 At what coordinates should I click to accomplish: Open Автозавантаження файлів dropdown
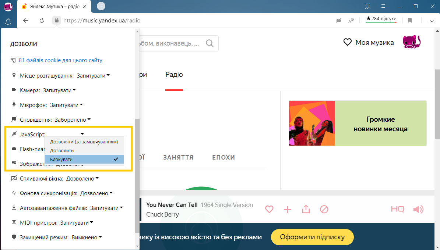[x=107, y=208]
